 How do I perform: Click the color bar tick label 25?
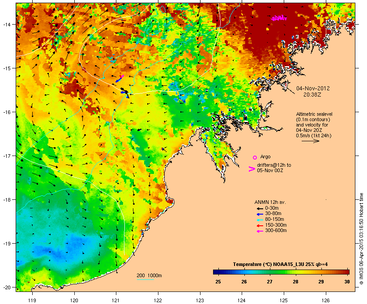218,282
